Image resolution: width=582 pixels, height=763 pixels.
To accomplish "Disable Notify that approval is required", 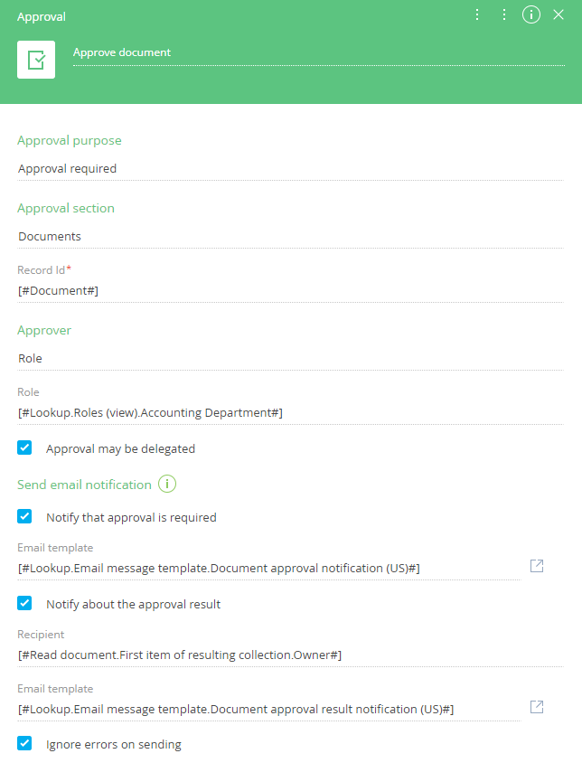I will pos(24,517).
